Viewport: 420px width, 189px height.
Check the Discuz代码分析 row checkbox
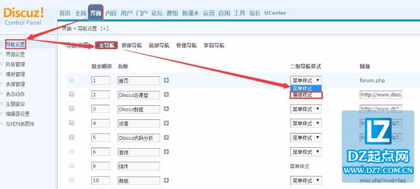(x=71, y=137)
